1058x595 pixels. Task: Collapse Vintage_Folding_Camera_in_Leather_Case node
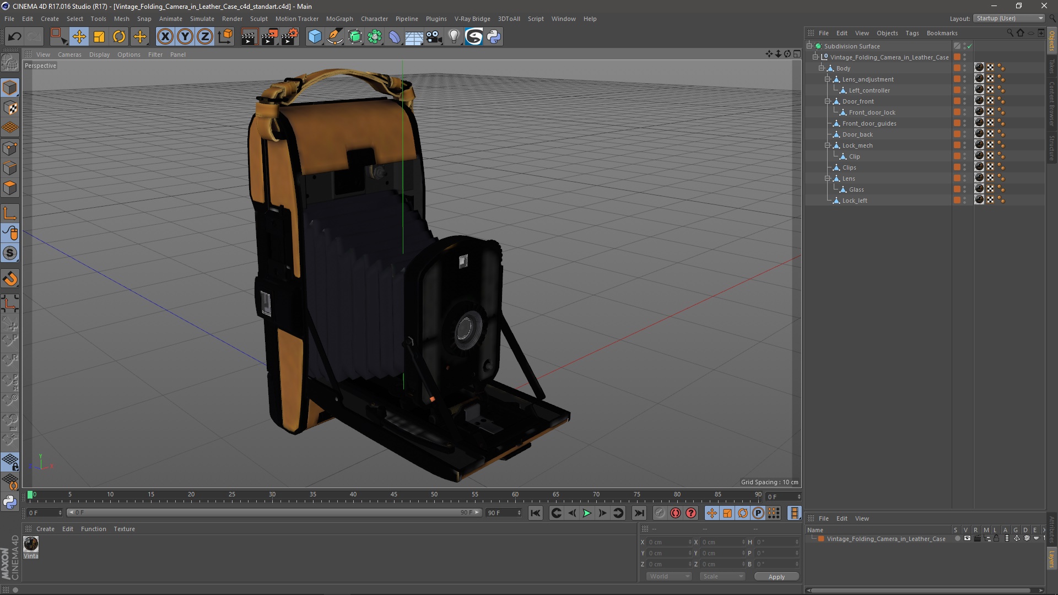click(816, 57)
